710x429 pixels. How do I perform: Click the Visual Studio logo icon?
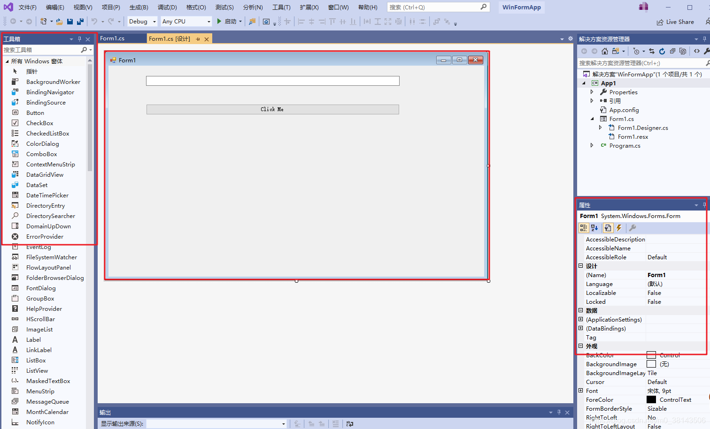click(8, 7)
